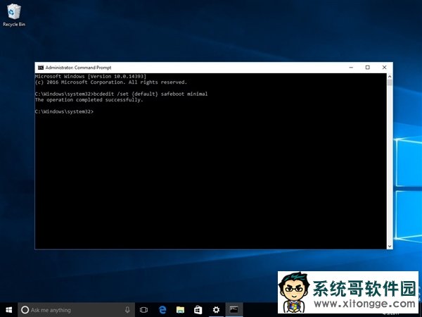Click the Windows Start button
Viewport: 422px width, 317px height.
[9, 309]
